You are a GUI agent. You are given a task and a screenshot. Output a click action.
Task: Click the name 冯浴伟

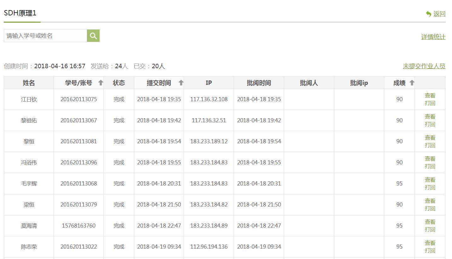(29, 163)
